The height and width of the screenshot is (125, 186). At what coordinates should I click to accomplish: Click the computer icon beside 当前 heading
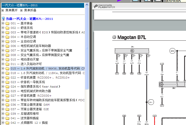tap(3, 19)
